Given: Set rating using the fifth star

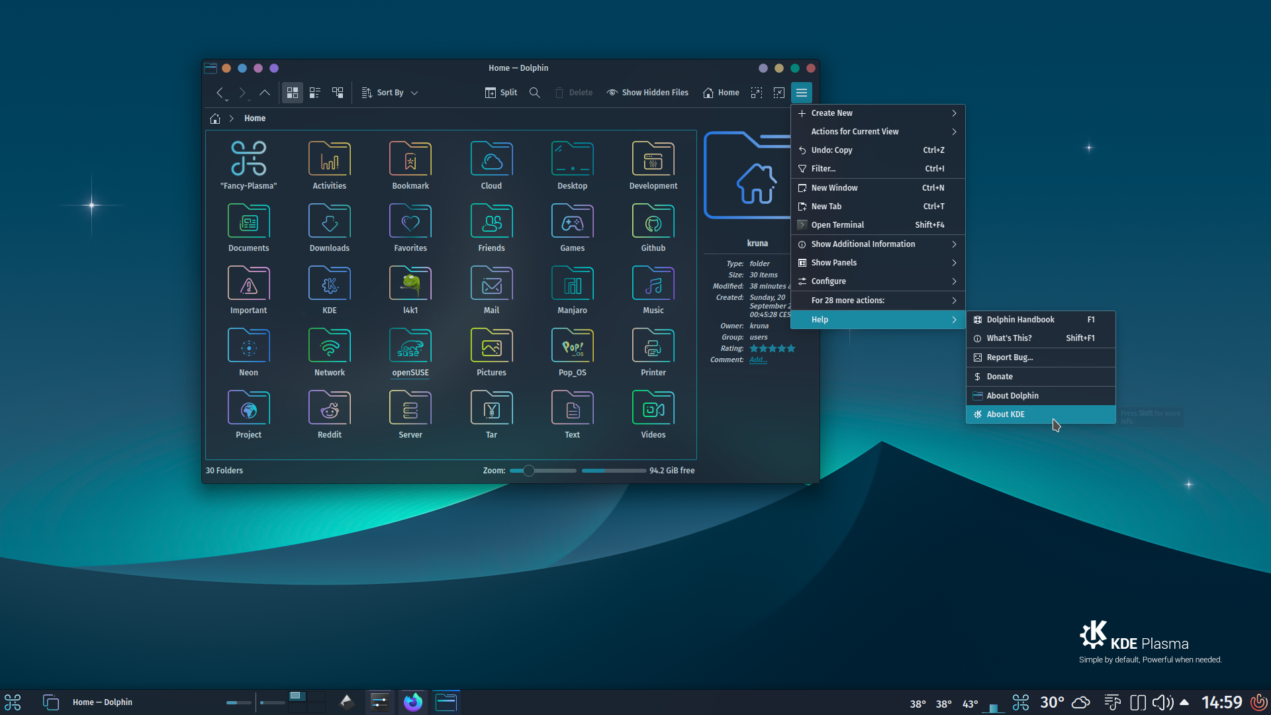Looking at the screenshot, I should pyautogui.click(x=791, y=348).
